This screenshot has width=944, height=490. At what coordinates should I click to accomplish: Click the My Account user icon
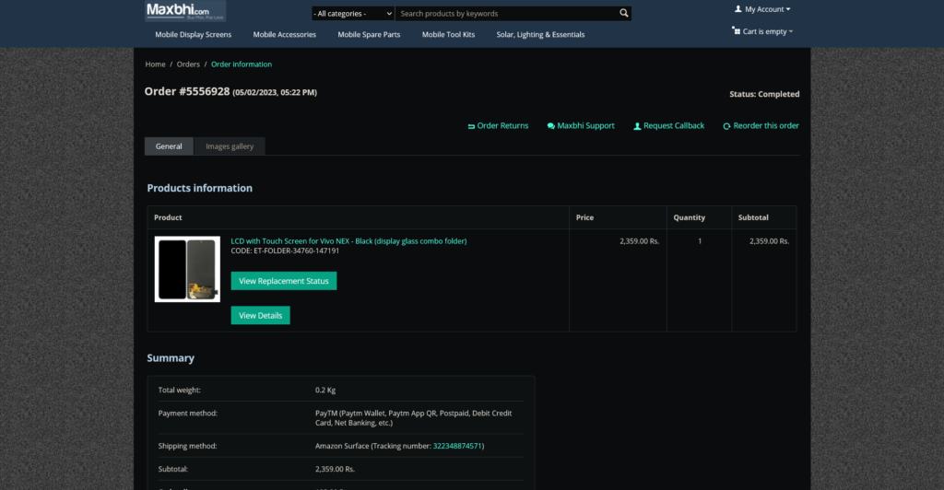(738, 9)
